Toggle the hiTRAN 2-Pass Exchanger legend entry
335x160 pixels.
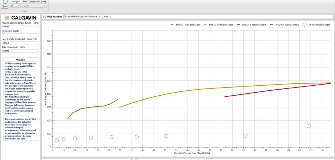point(218,25)
